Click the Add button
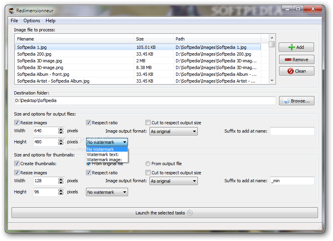The height and width of the screenshot is (241, 333). [296, 47]
